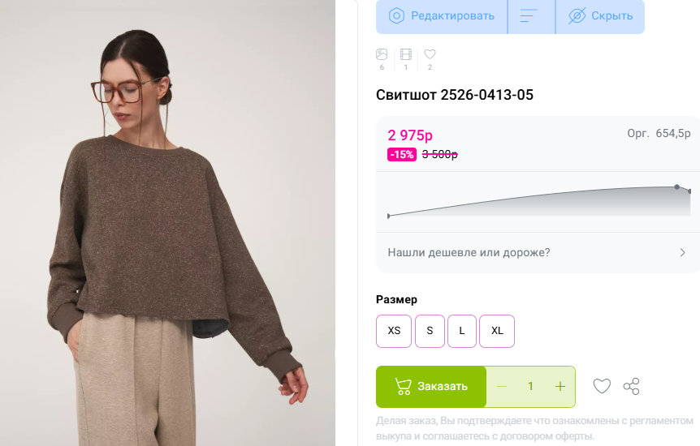700x446 pixels.
Task: Select size XS
Action: pyautogui.click(x=394, y=331)
